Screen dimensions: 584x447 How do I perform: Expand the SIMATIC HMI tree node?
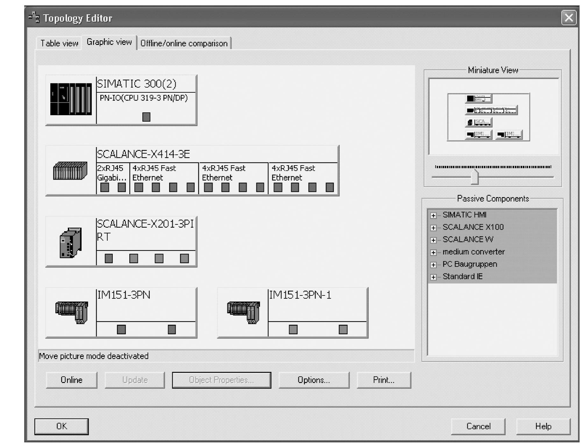(x=433, y=216)
